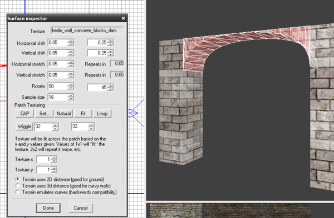Increase the first Wiggle value
Viewport: 334px width, 218px height.
pos(56,125)
